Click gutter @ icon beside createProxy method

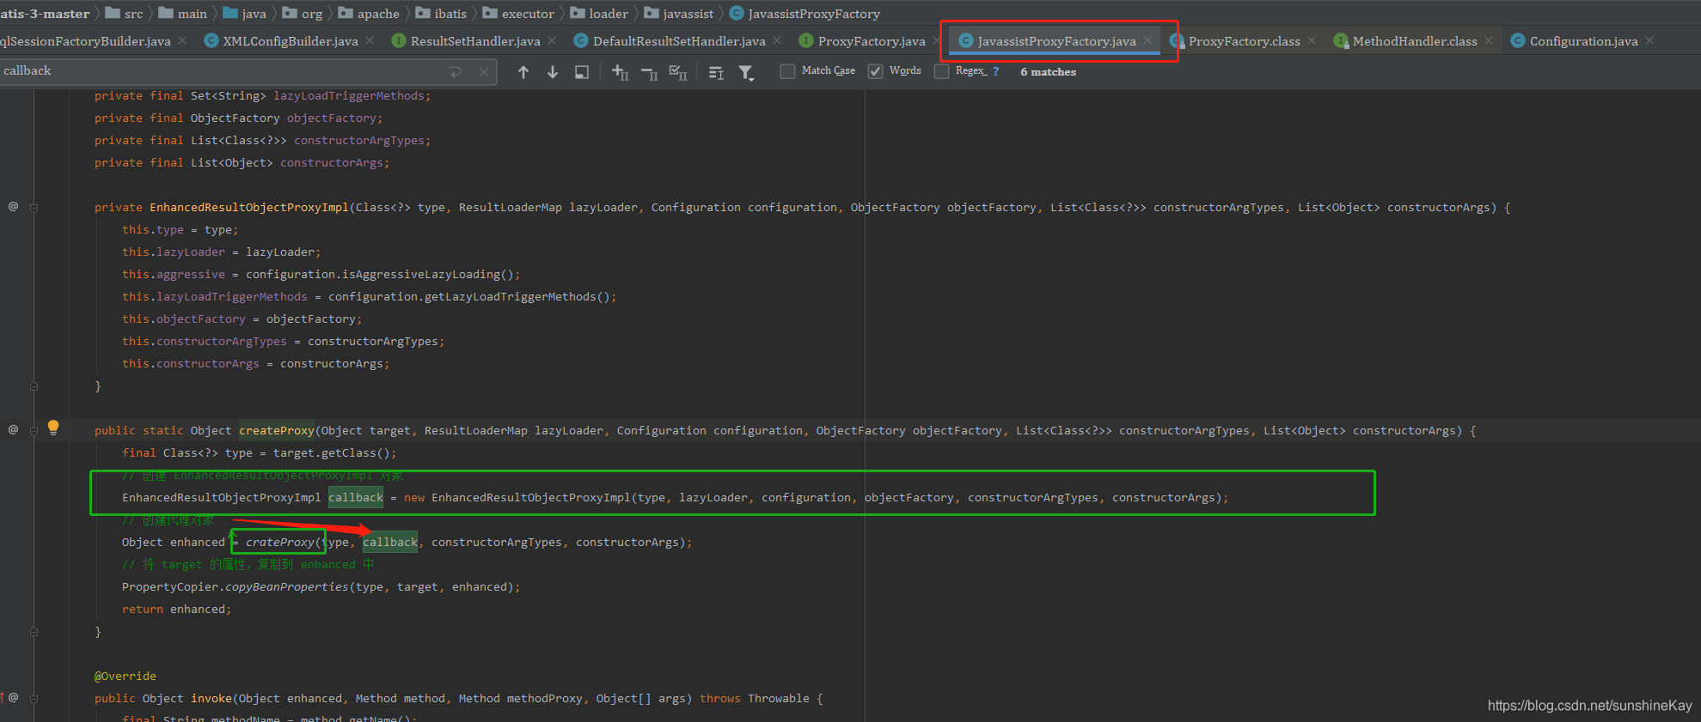13,429
